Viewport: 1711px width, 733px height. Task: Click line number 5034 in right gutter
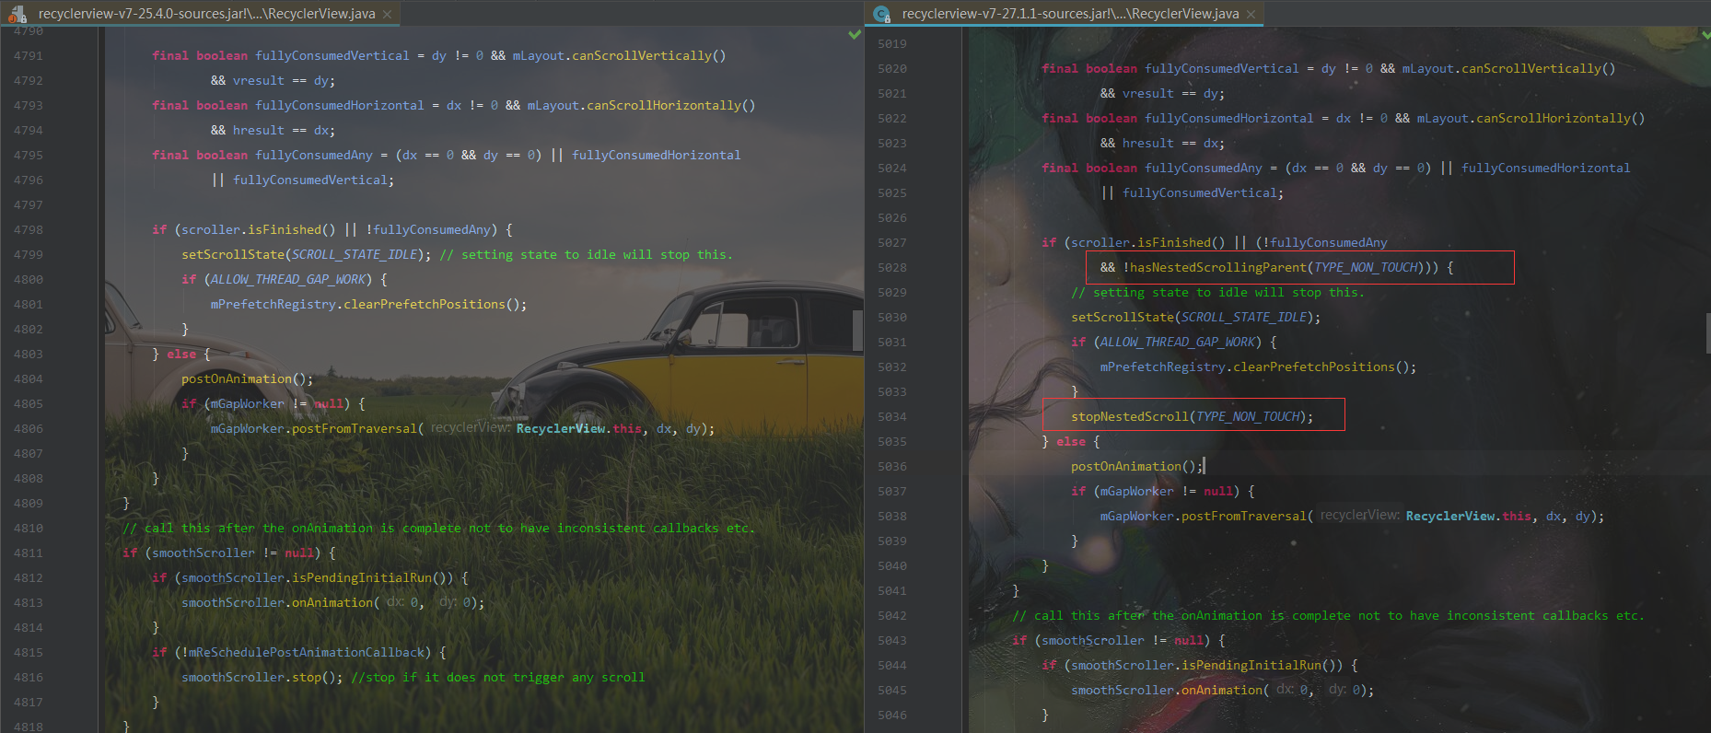click(x=891, y=416)
